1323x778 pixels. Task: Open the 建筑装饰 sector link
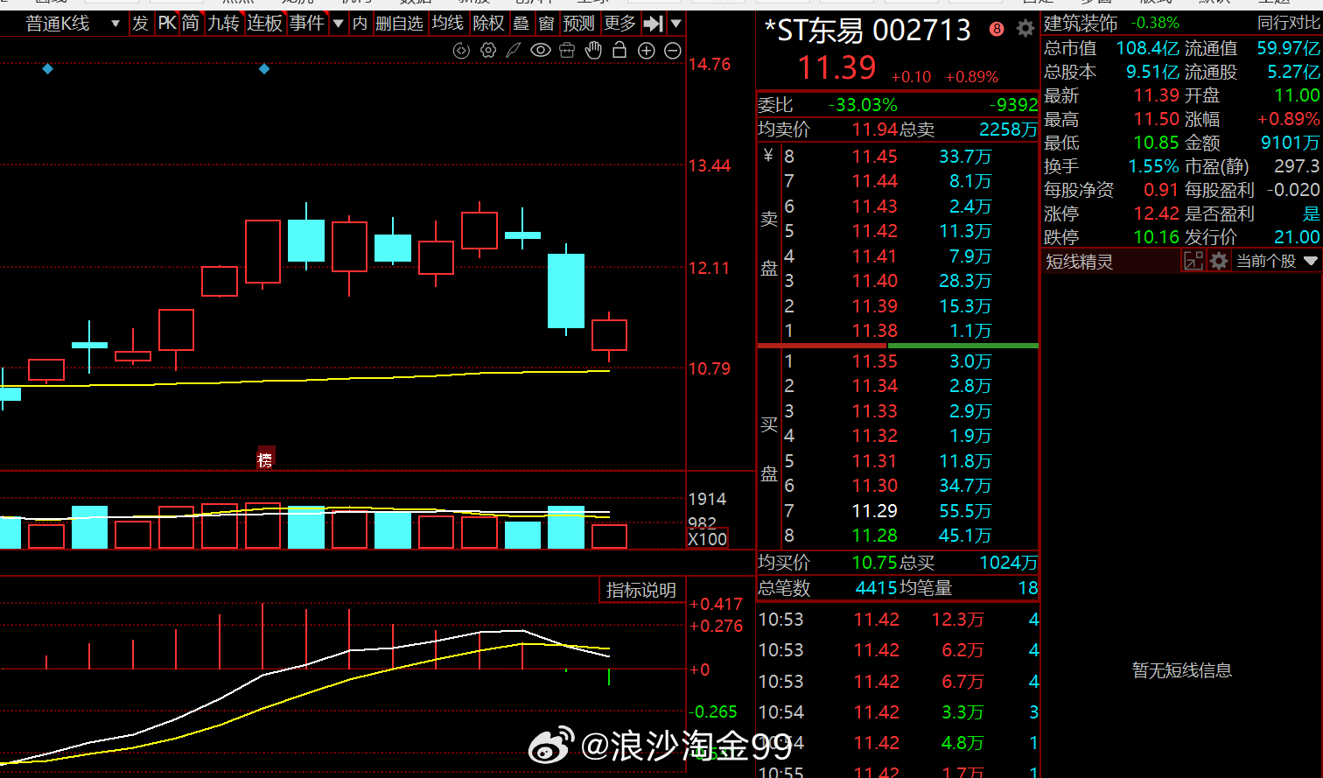click(x=1081, y=23)
